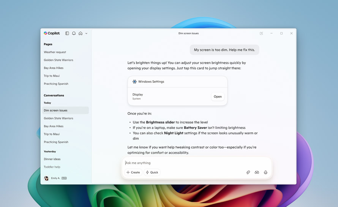Open the Dinner ideas conversation
Screen dimensions: 338x207
coord(52,159)
